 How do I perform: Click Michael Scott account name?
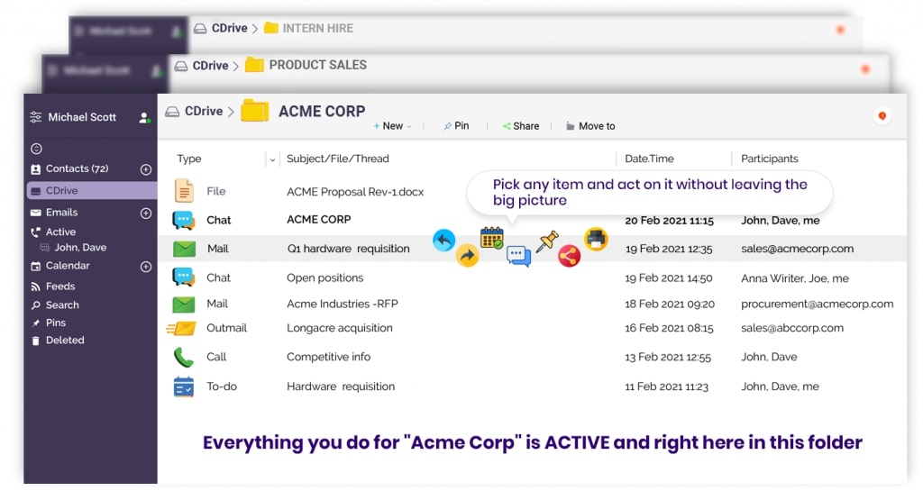pyautogui.click(x=82, y=117)
